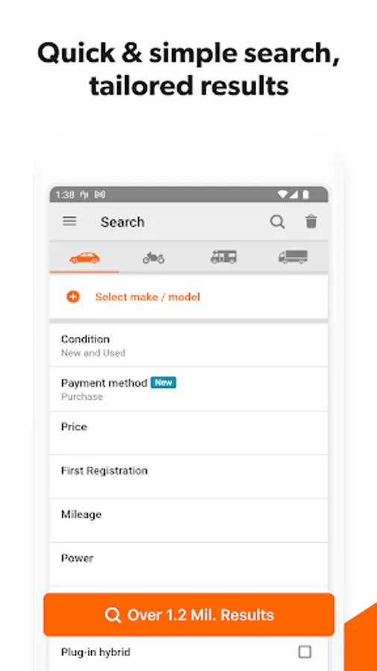The width and height of the screenshot is (377, 671).
Task: Tick the Plug-in hybrid checkbox
Action: (305, 652)
